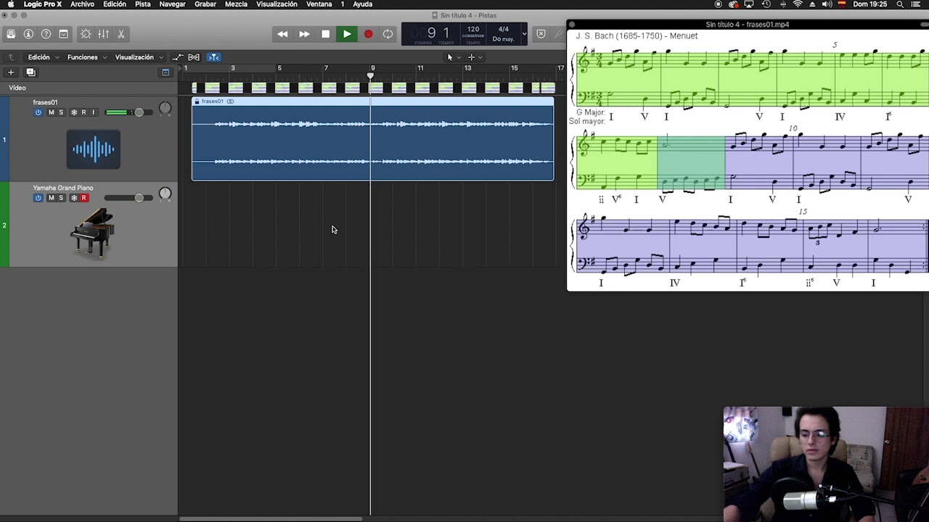Duplicate track icon
Image resolution: width=929 pixels, height=522 pixels.
(30, 72)
